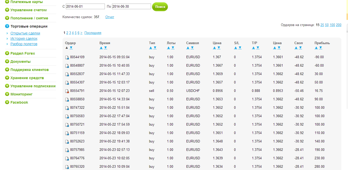Click the order icon beside order 80765320
Screen dimensions: 348x170
coord(67,167)
